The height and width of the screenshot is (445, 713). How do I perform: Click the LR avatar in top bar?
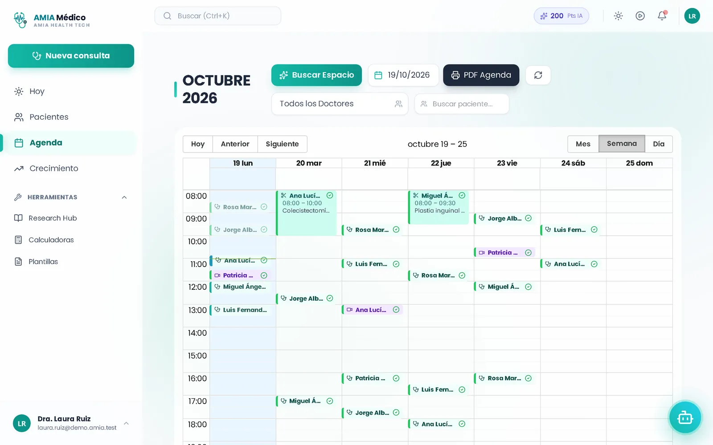(x=692, y=16)
